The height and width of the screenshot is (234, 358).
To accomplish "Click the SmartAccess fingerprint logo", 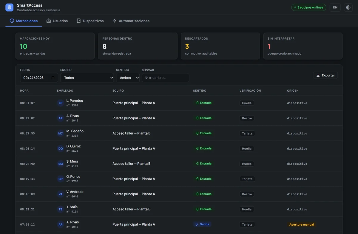I will 10,7.
